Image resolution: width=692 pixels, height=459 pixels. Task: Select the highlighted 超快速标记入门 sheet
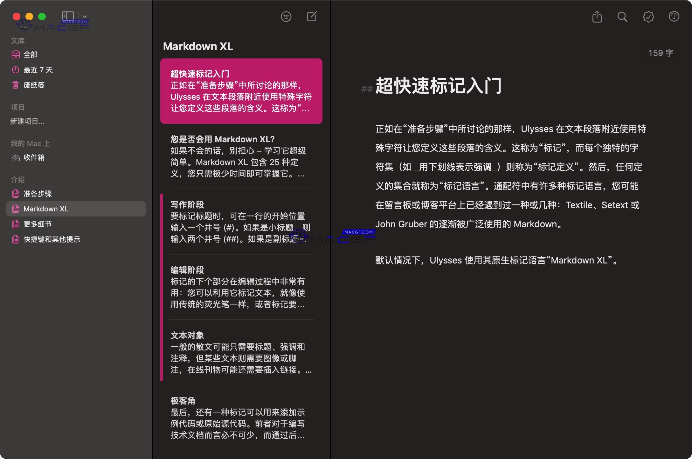click(241, 90)
